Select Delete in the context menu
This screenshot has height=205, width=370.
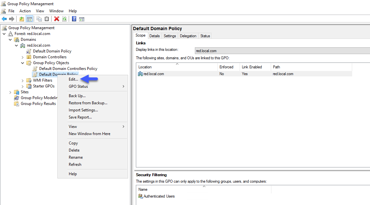93,150
